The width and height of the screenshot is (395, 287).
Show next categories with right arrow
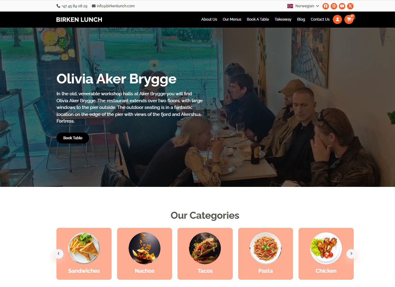click(351, 254)
